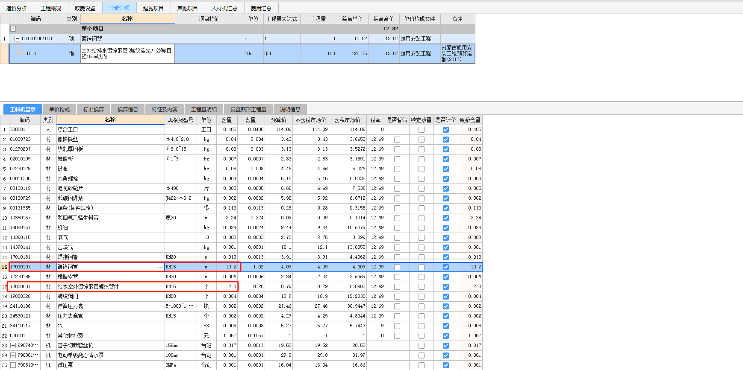Screen dimensions: 743x370
Task: Switch to 单价构成 panel tab
Action: pos(59,110)
